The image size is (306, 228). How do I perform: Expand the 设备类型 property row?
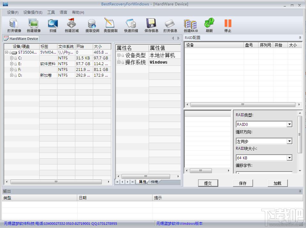tap(119, 55)
